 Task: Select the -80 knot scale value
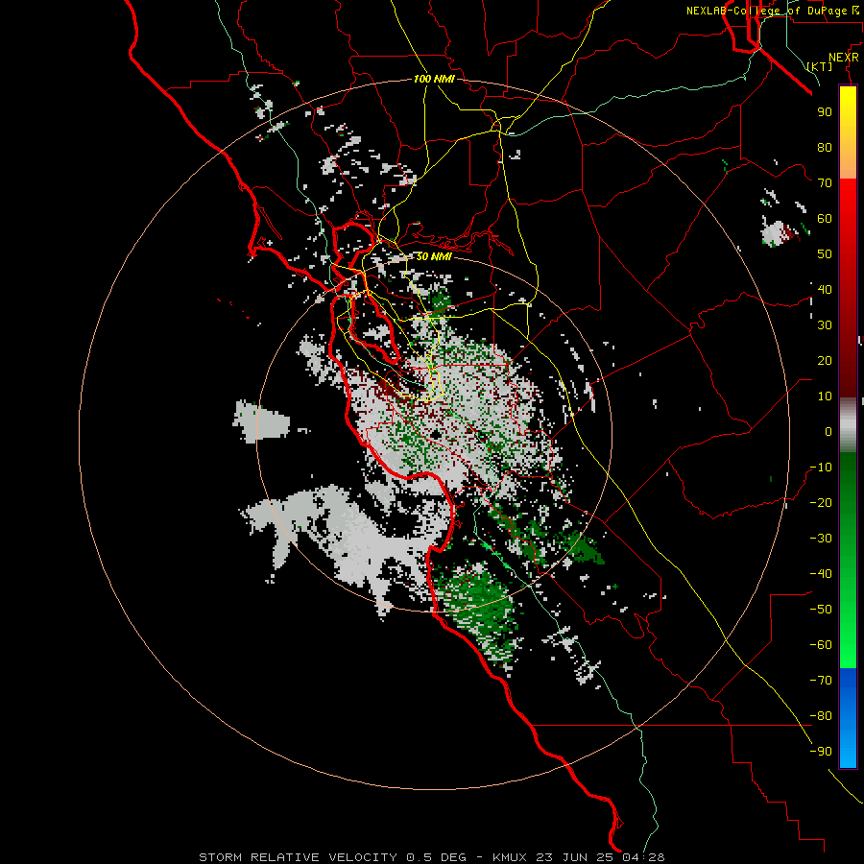[821, 716]
